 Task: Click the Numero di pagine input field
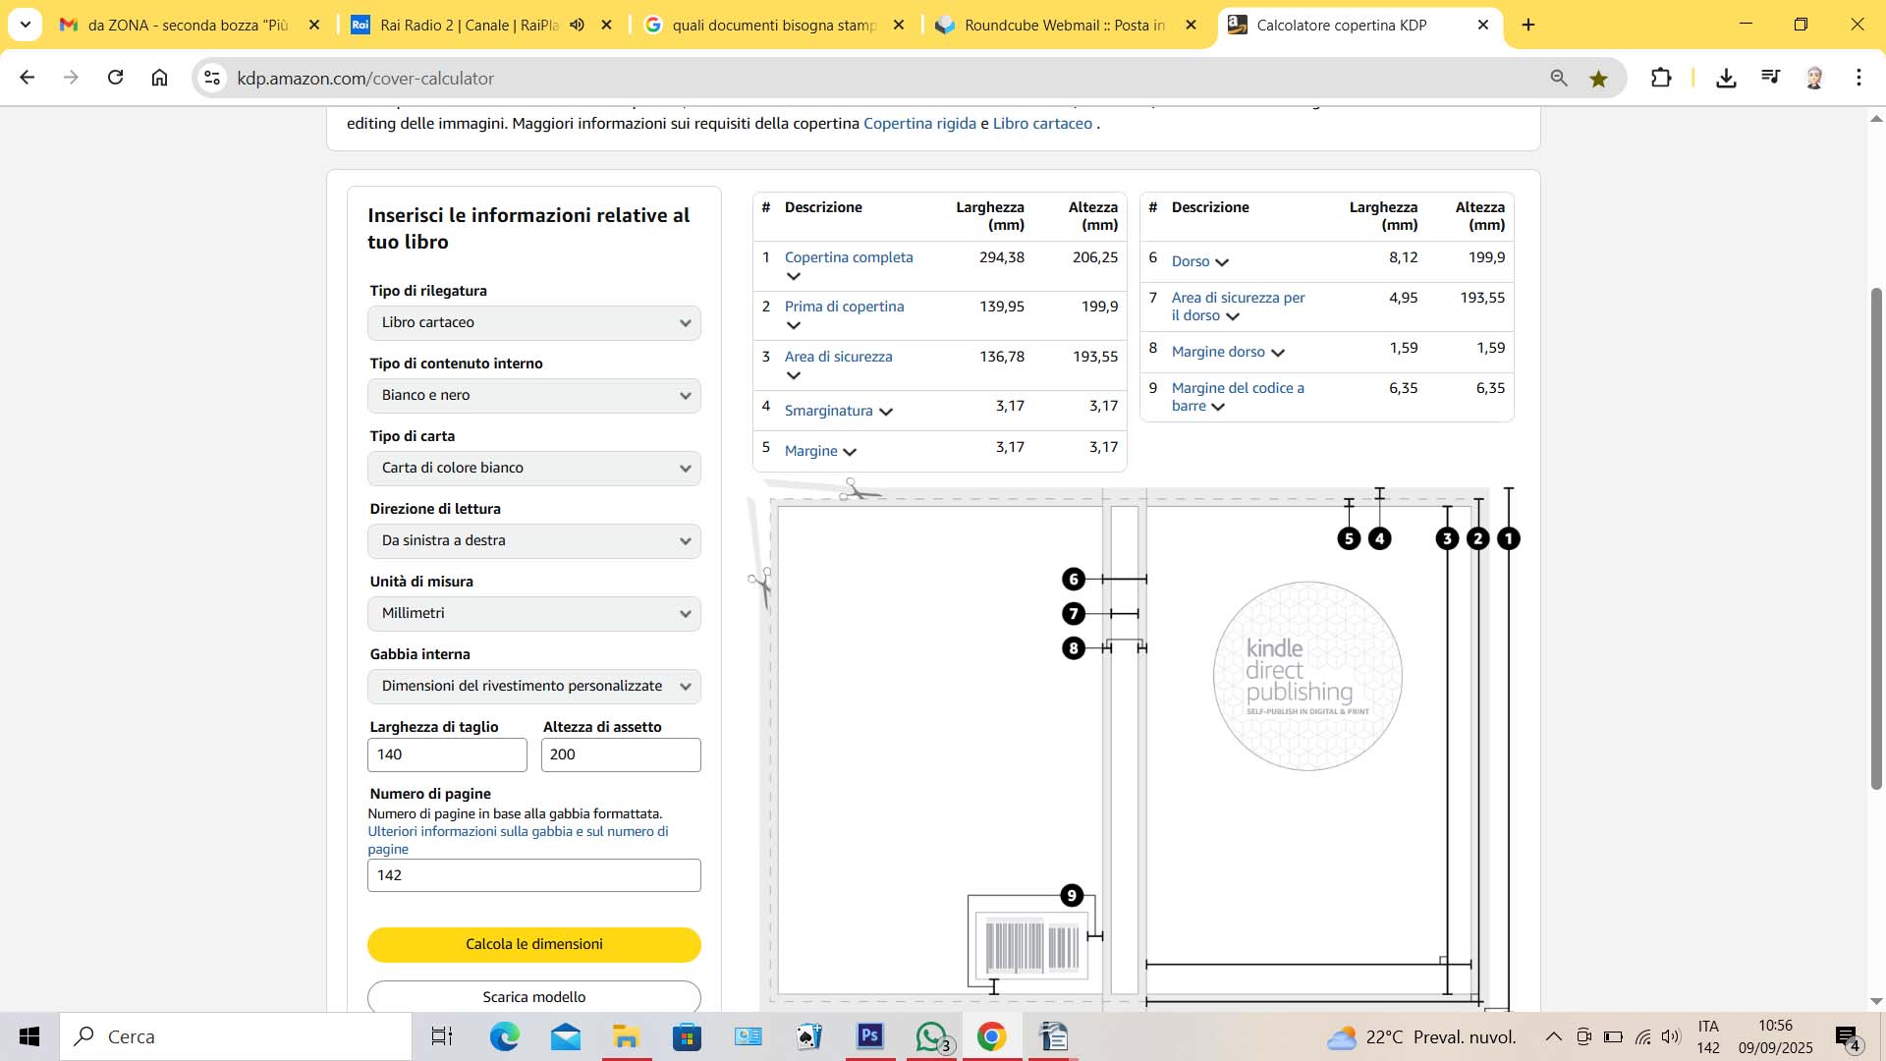coord(533,875)
